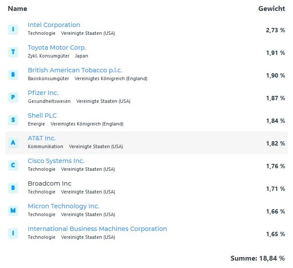Click the Cisco 'C' badge icon

[13, 165]
